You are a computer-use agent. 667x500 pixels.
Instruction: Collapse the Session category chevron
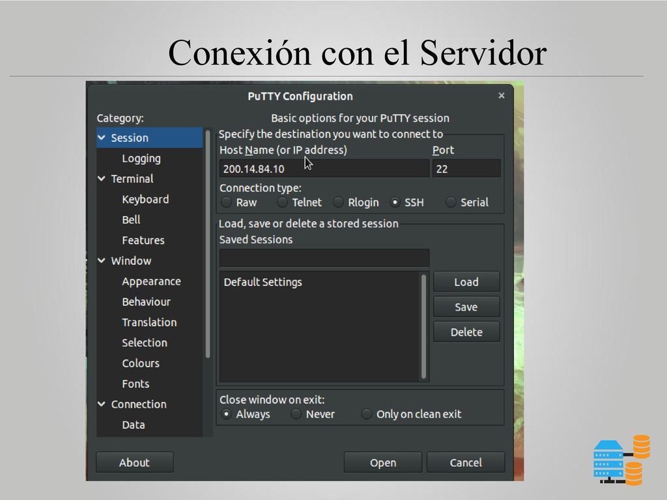tap(102, 137)
